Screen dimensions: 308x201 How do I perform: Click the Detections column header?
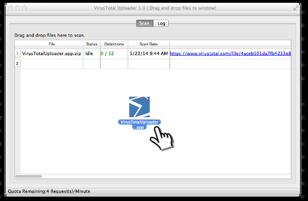(x=114, y=44)
